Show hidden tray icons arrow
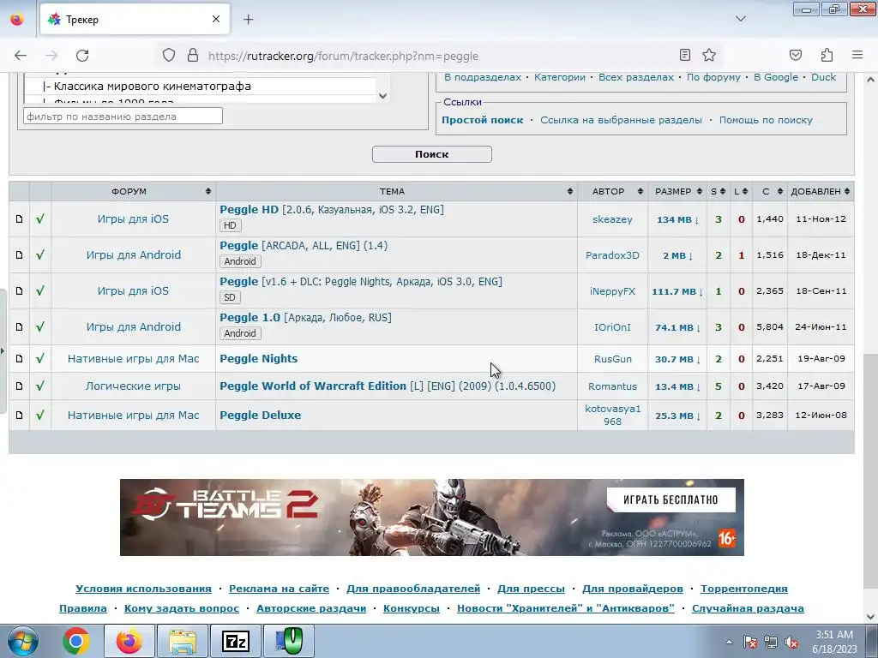The height and width of the screenshot is (658, 878). [x=729, y=643]
